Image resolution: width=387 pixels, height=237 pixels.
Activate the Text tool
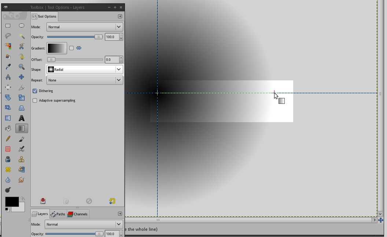22,118
